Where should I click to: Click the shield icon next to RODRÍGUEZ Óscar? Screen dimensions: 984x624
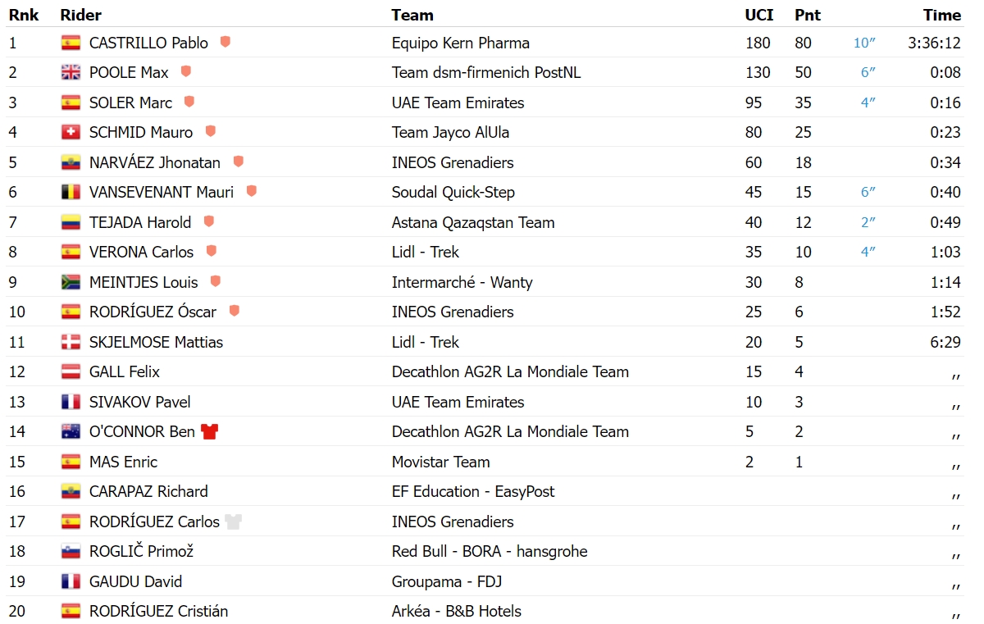(x=235, y=312)
